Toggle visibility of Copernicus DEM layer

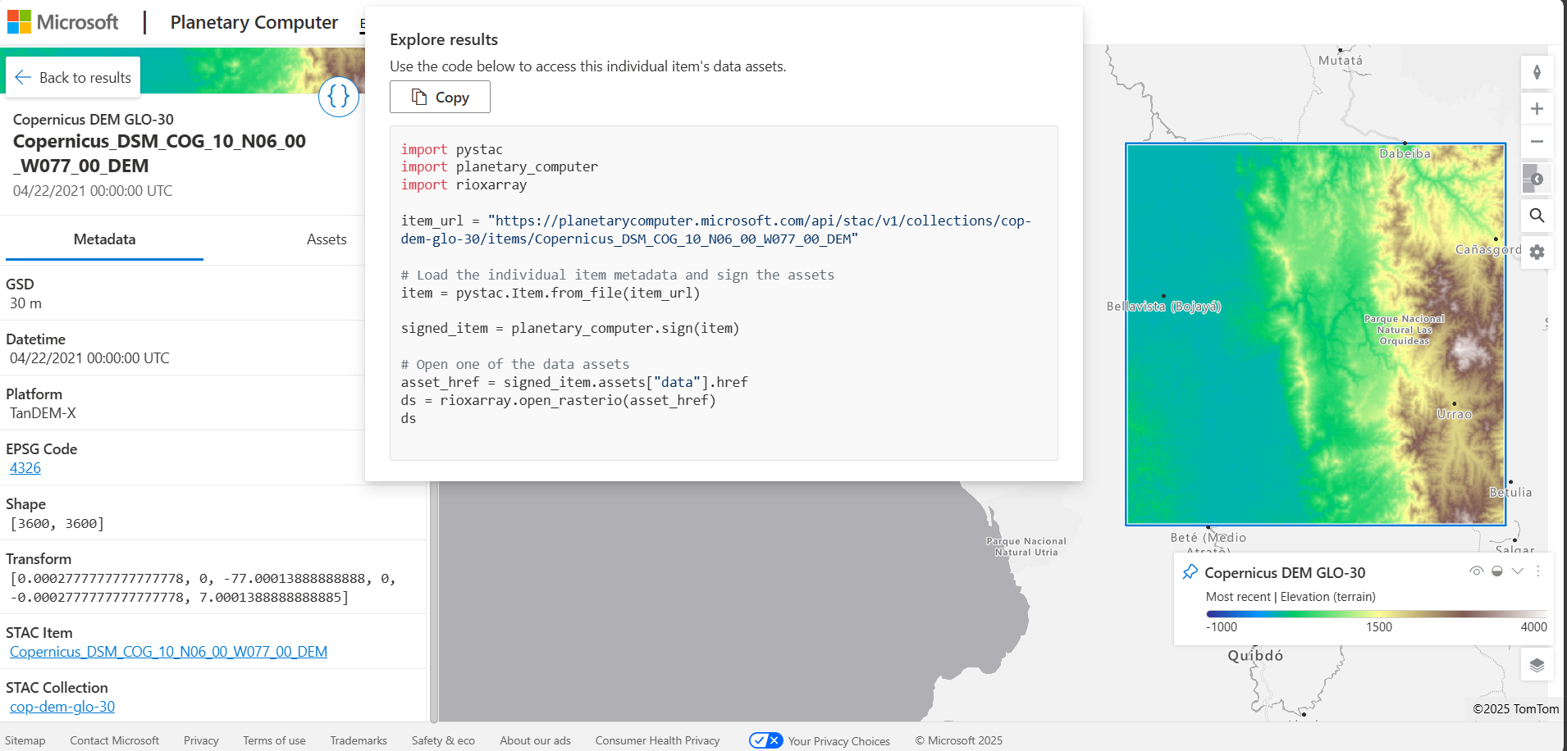click(x=1476, y=571)
